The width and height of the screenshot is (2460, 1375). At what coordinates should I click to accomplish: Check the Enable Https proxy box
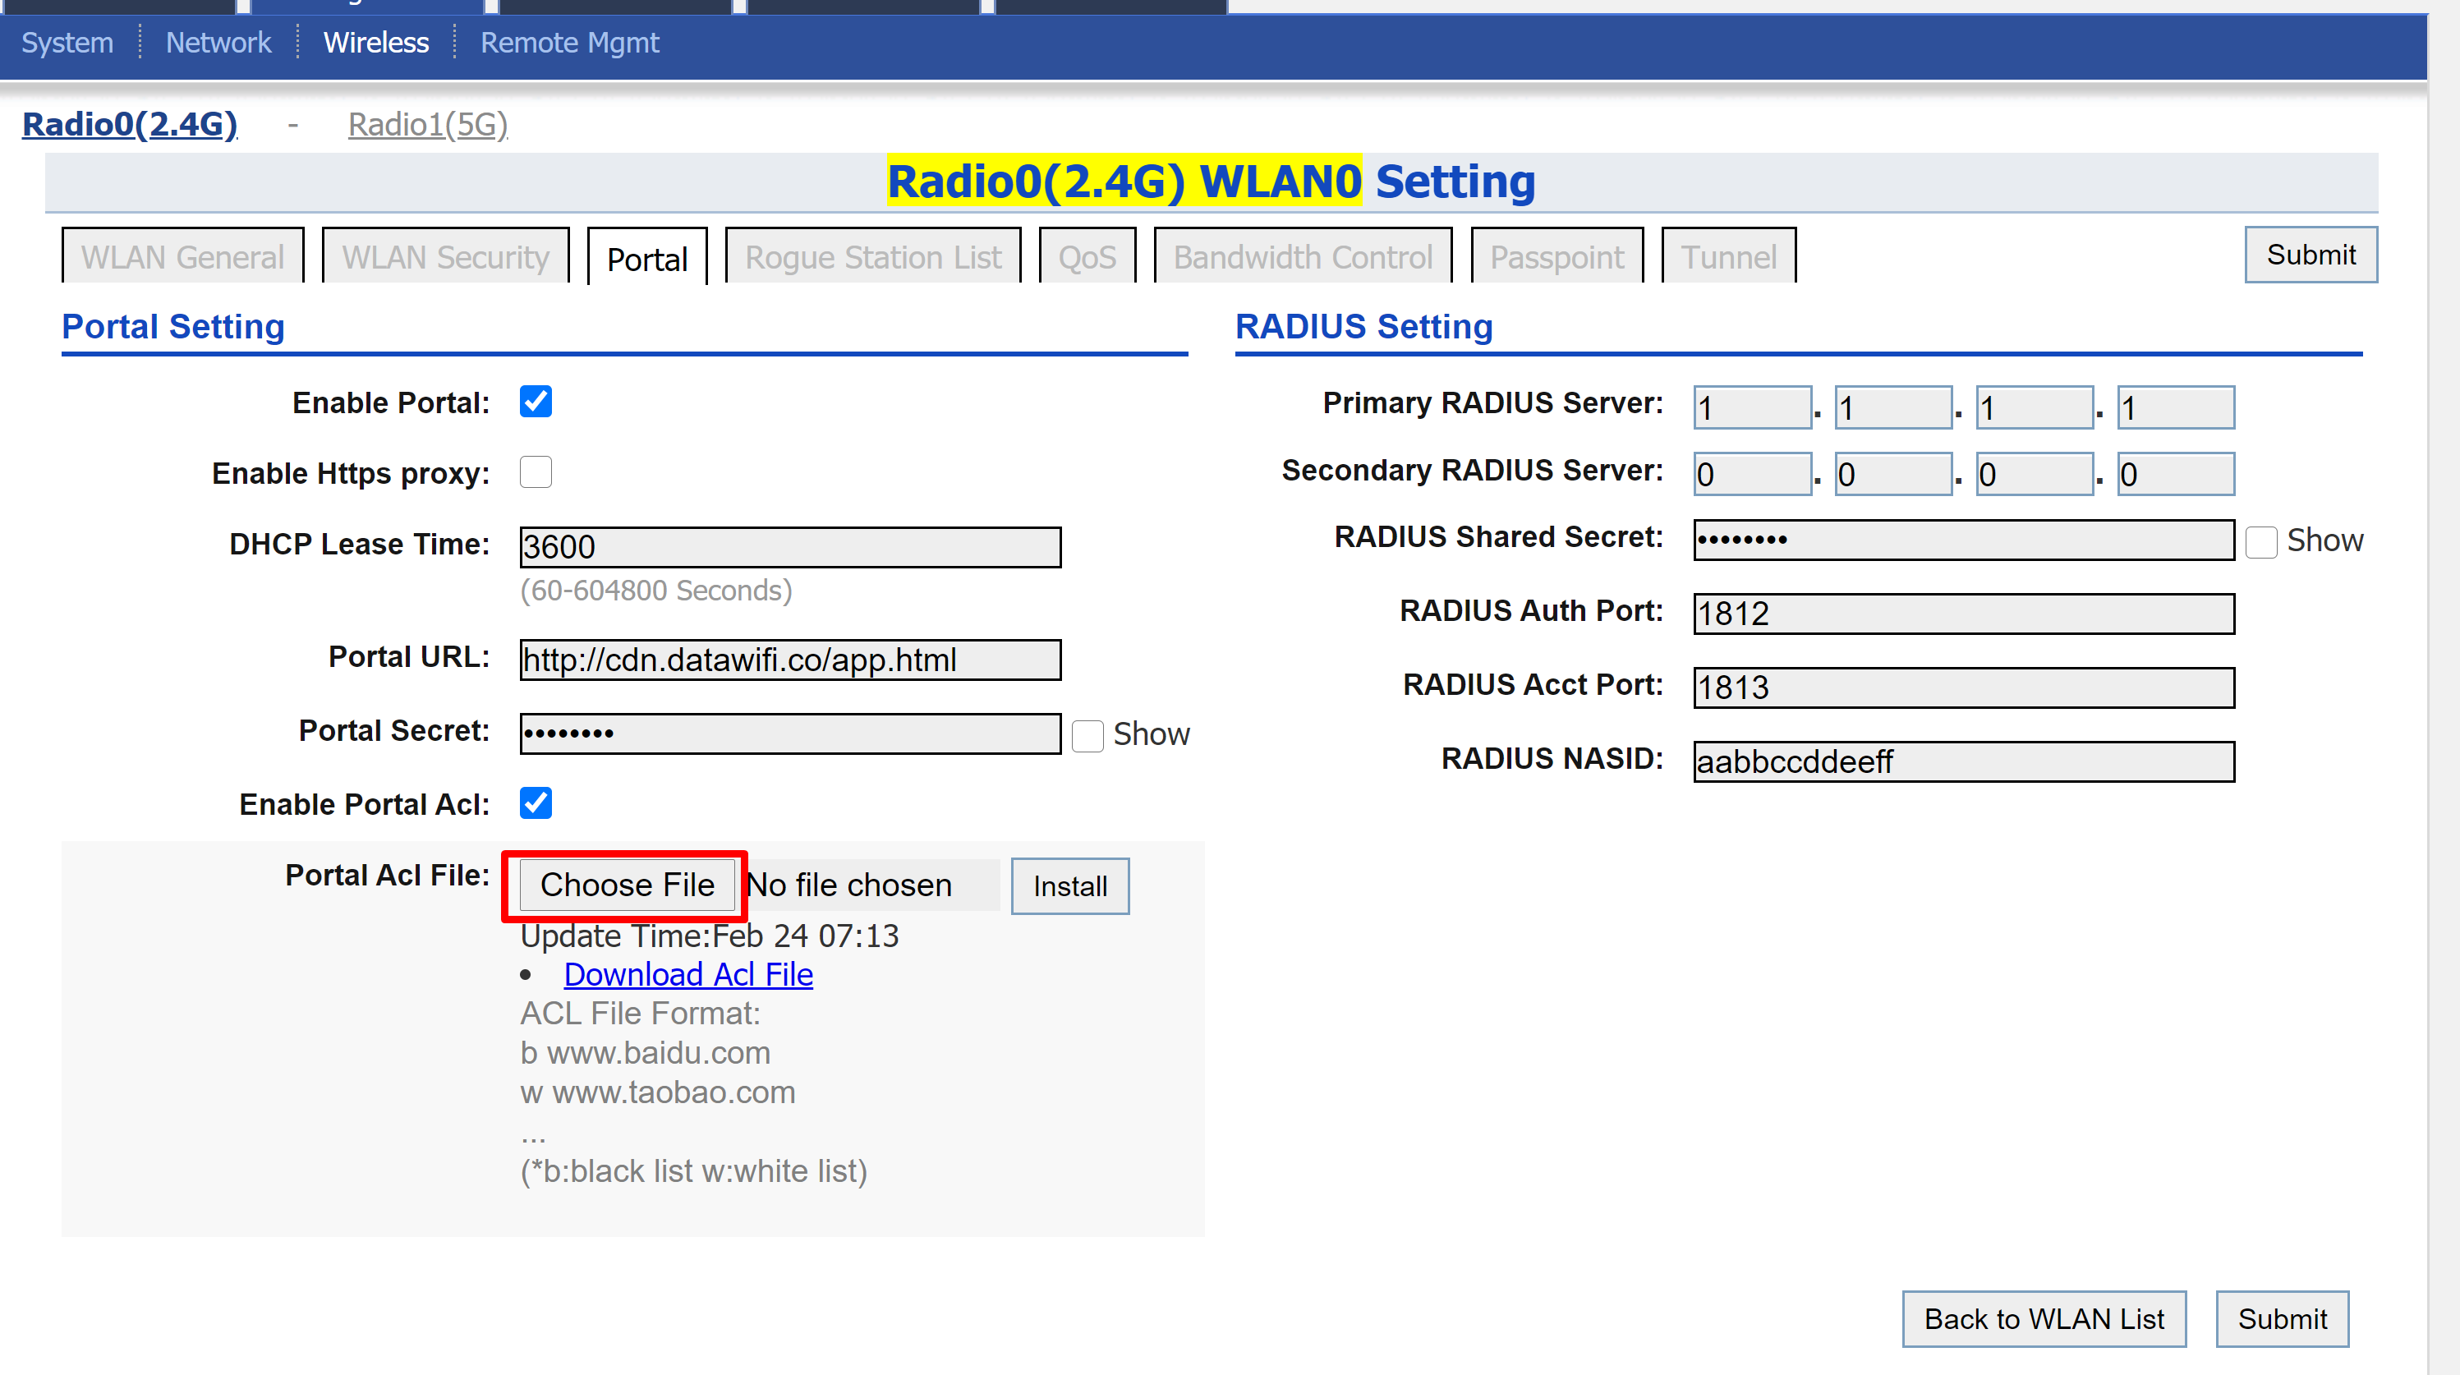tap(536, 471)
